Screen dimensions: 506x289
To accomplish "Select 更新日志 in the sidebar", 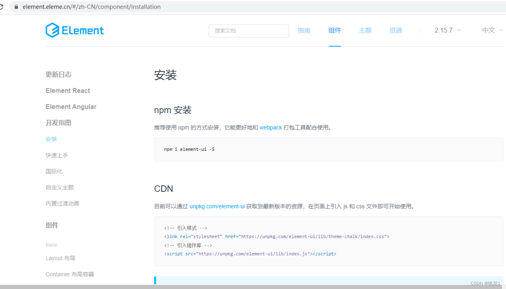I will [x=58, y=74].
